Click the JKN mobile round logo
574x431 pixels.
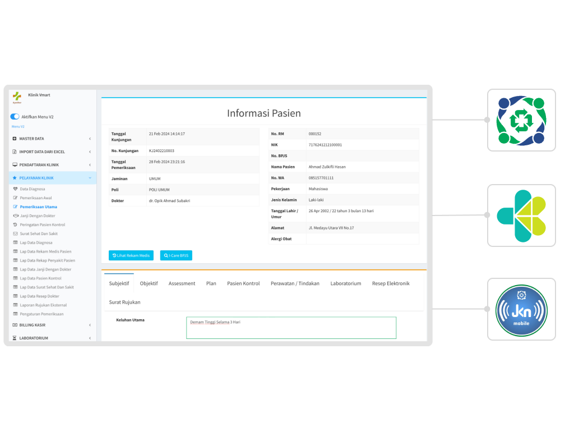pos(521,309)
